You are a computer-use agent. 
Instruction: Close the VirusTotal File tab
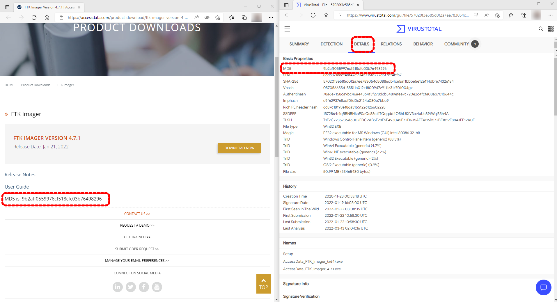pyautogui.click(x=358, y=5)
